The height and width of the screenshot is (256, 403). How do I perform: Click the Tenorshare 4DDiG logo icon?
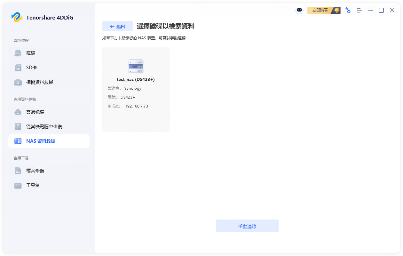click(17, 17)
